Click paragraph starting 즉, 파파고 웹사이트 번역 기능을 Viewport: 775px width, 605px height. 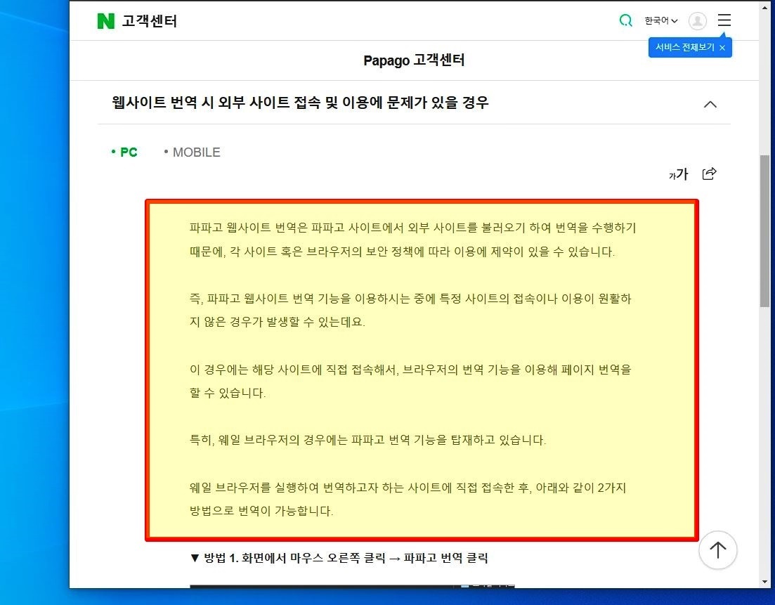pyautogui.click(x=411, y=311)
